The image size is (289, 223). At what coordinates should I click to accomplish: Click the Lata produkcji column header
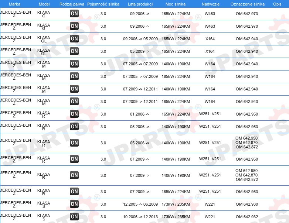(x=140, y=4)
